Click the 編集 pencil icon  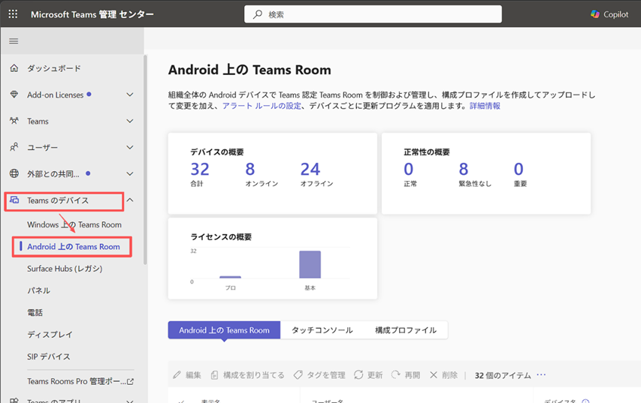pyautogui.click(x=177, y=374)
